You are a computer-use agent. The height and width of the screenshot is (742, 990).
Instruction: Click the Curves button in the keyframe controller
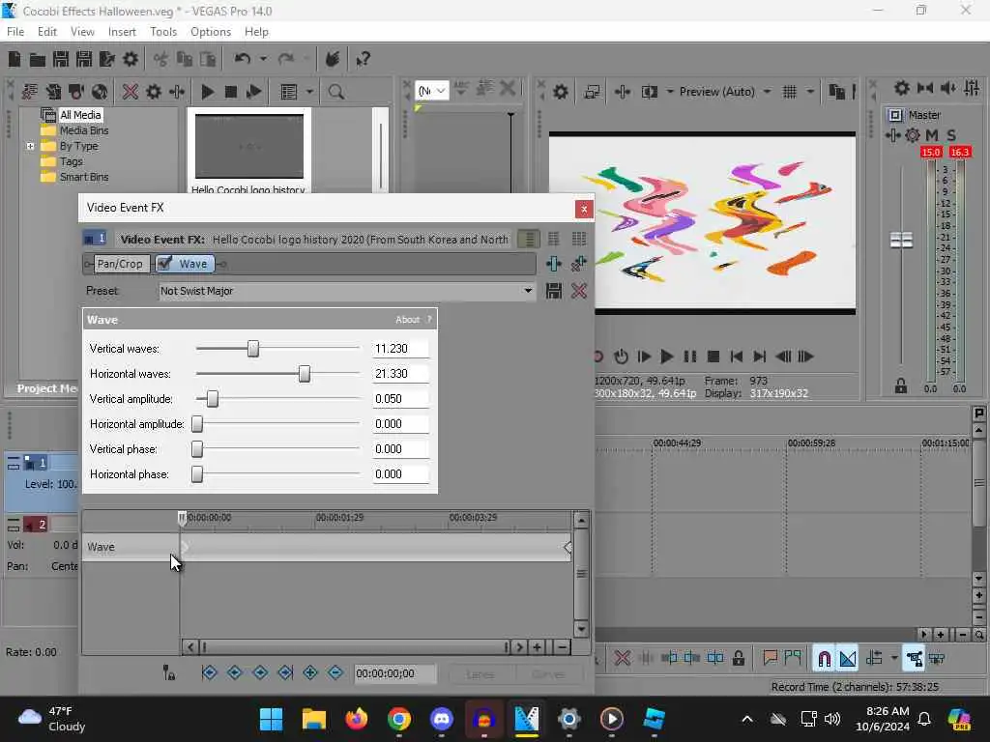pos(548,673)
